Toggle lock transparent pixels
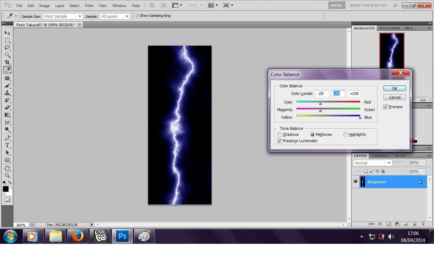Image resolution: width=434 pixels, height=254 pixels. click(366, 171)
